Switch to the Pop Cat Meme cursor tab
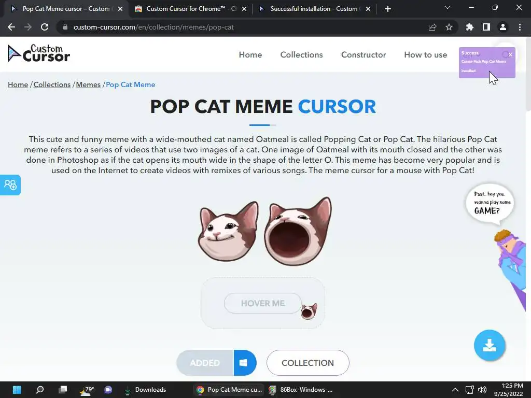Image resolution: width=531 pixels, height=398 pixels. pyautogui.click(x=66, y=9)
